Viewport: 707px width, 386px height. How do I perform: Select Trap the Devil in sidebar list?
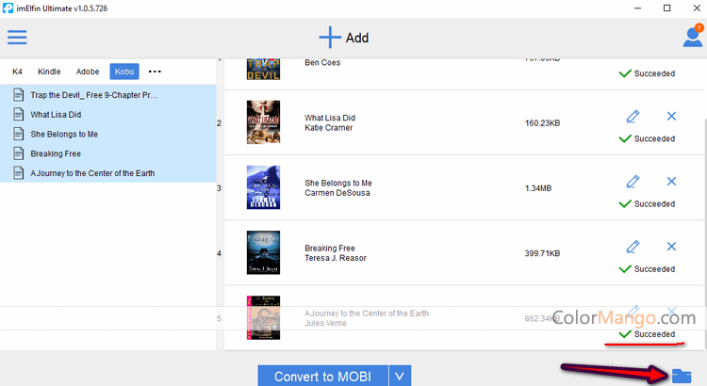pyautogui.click(x=93, y=95)
